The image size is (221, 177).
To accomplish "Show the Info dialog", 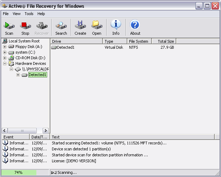I will (x=116, y=28).
